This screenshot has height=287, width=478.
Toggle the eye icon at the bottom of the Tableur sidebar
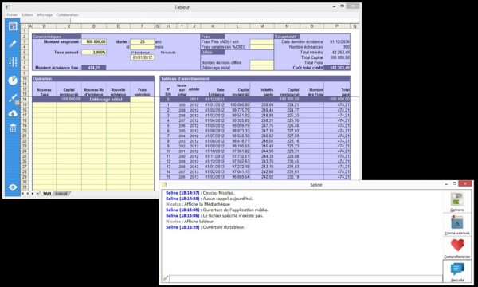click(x=13, y=187)
